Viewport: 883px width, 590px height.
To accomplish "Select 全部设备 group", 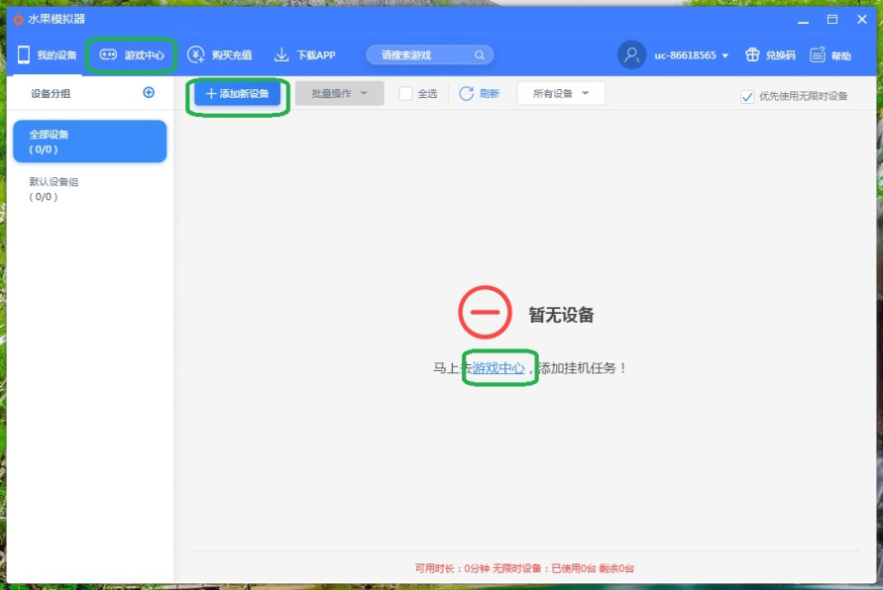I will click(90, 142).
